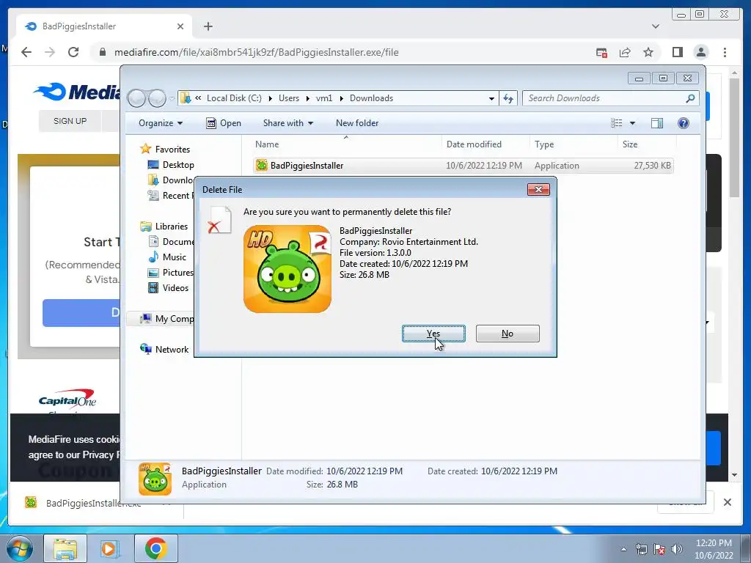Close the Chrome downloads bar
Screen dimensions: 751x563
pos(727,502)
